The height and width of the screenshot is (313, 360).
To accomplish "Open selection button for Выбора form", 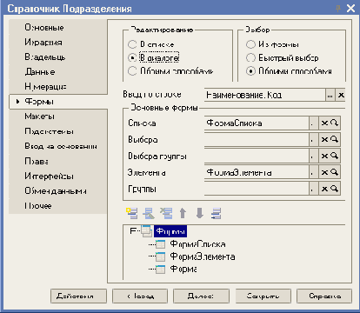I will [x=313, y=140].
